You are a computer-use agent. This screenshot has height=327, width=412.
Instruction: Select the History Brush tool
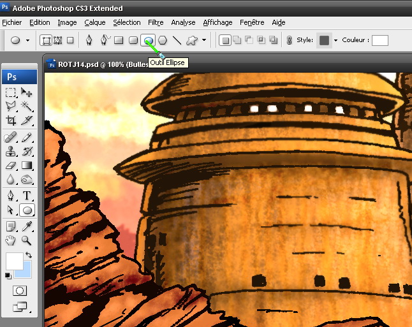point(27,152)
